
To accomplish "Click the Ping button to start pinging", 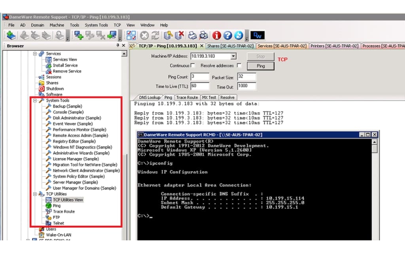I will (260, 66).
